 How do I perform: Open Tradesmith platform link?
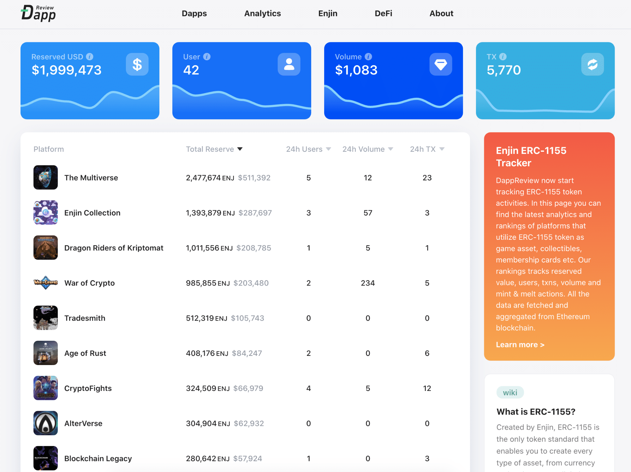pyautogui.click(x=85, y=318)
